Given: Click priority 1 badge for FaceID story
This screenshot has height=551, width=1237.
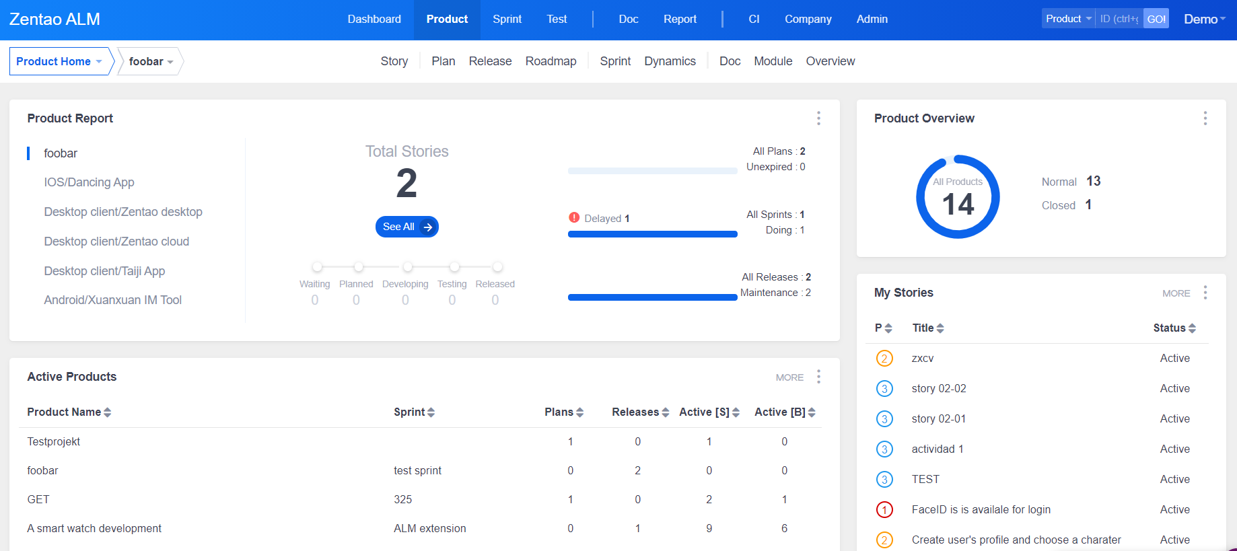Looking at the screenshot, I should pos(884,510).
